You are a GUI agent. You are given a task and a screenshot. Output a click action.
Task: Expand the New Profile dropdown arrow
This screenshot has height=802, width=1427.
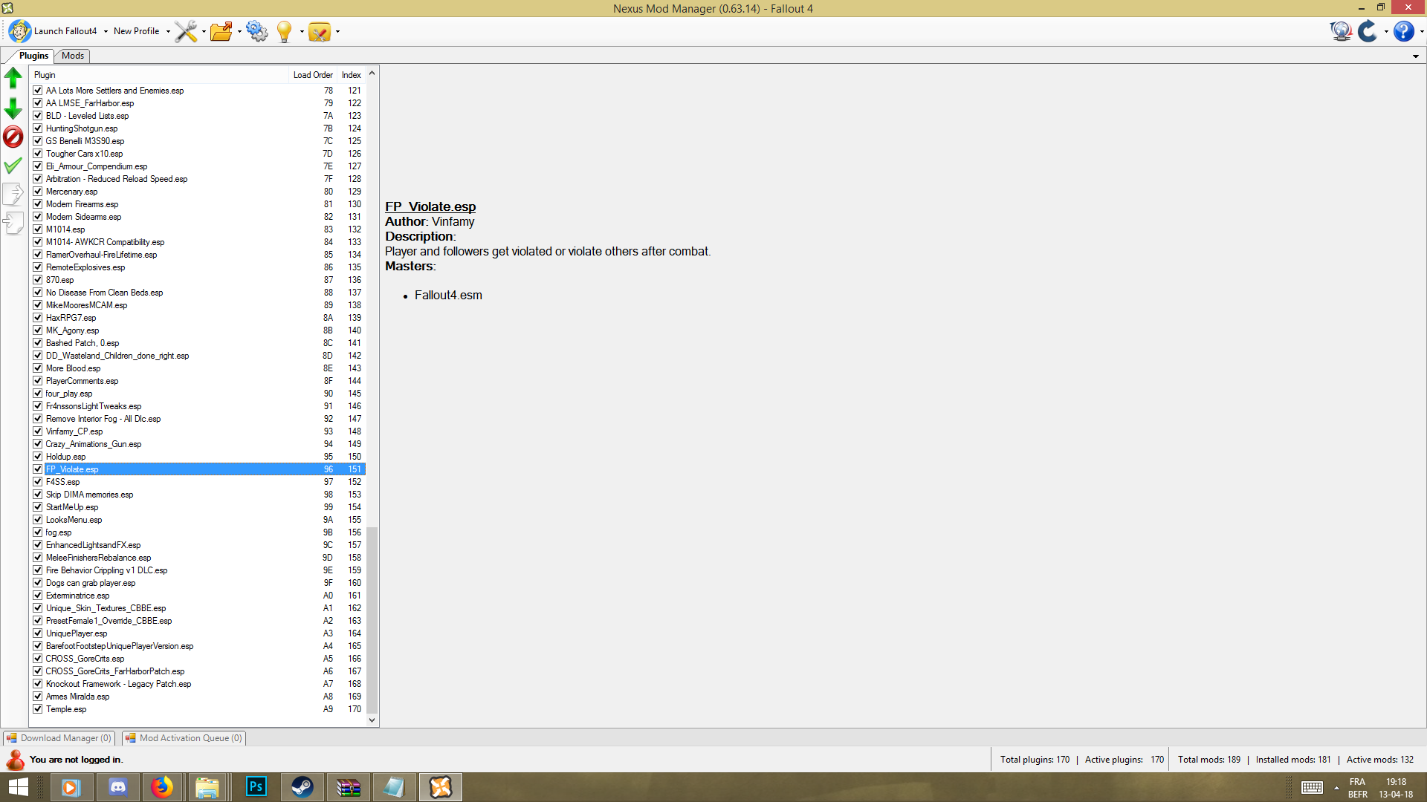pos(168,31)
